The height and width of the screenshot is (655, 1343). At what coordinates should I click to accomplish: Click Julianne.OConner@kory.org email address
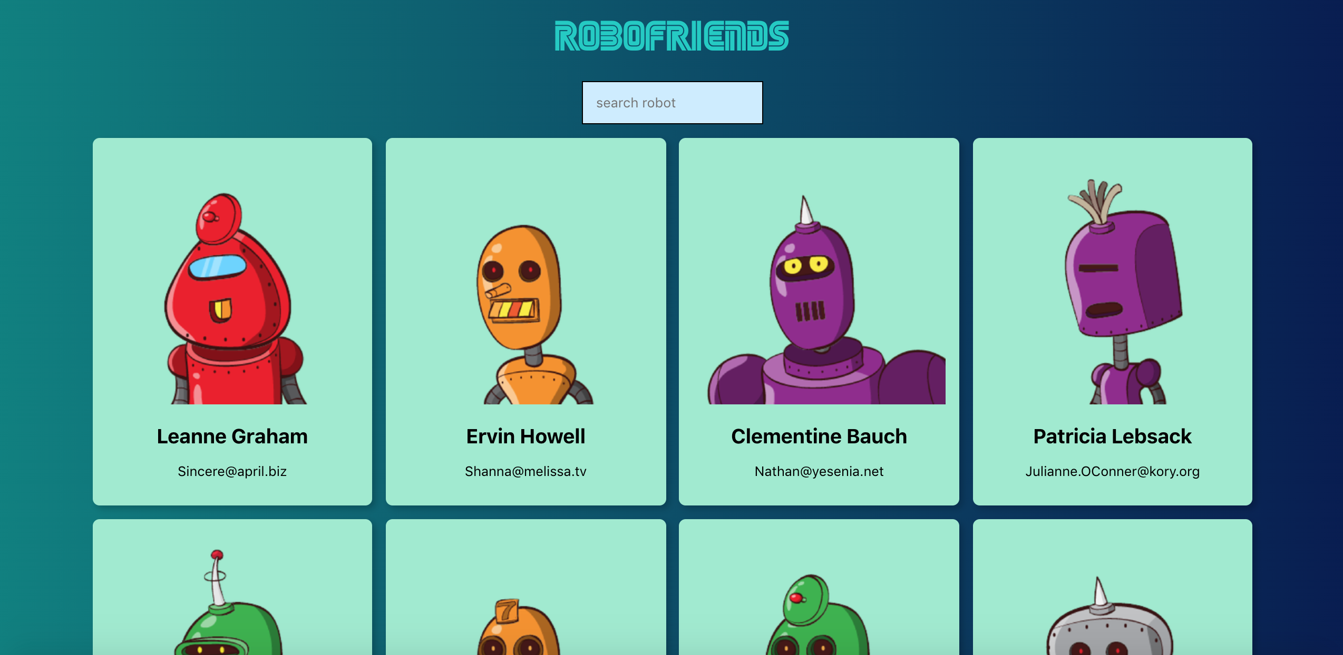(x=1112, y=471)
